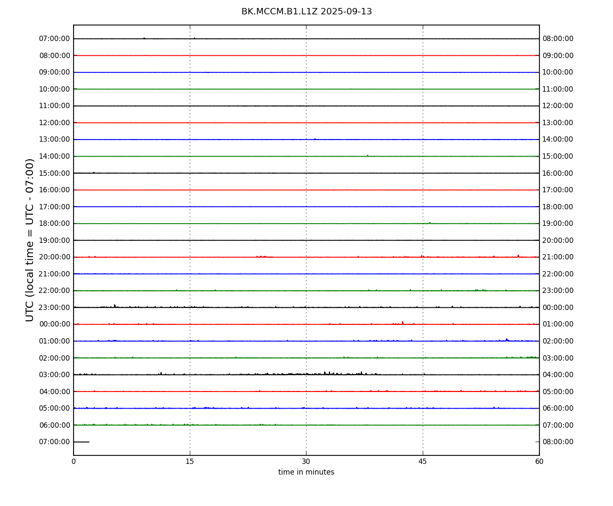Select left-axis time label 09:00:00

tap(55, 72)
